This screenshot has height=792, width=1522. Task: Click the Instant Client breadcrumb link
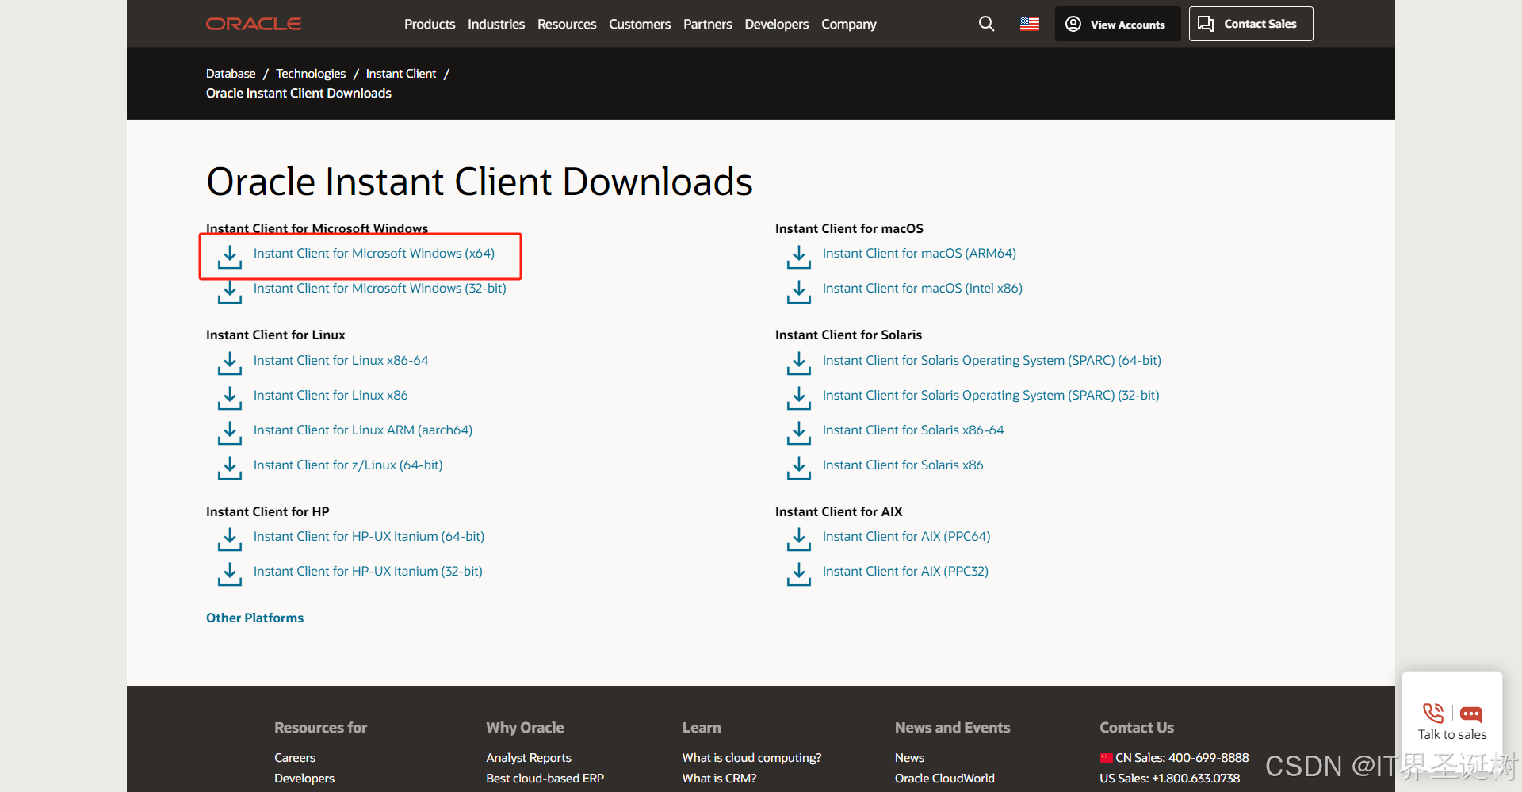(400, 73)
